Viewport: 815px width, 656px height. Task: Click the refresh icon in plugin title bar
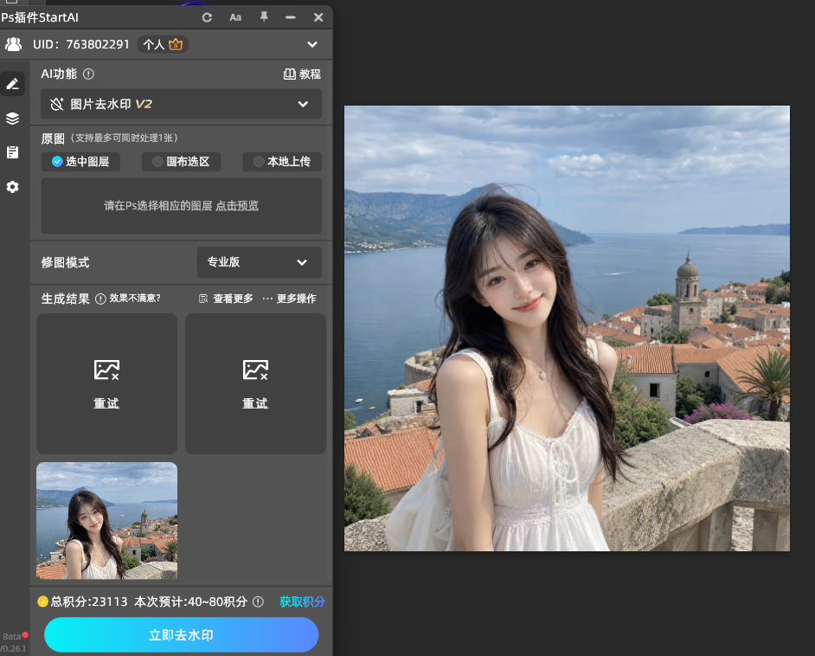pyautogui.click(x=207, y=17)
